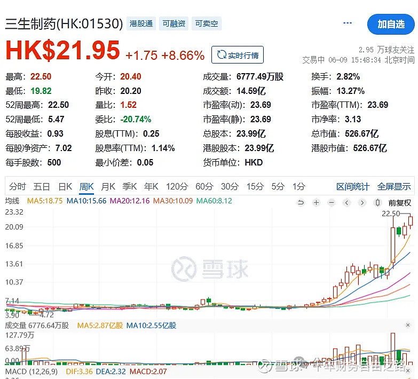Switch to the 五日 tab
Viewport: 418px width, 379px height.
(x=42, y=187)
